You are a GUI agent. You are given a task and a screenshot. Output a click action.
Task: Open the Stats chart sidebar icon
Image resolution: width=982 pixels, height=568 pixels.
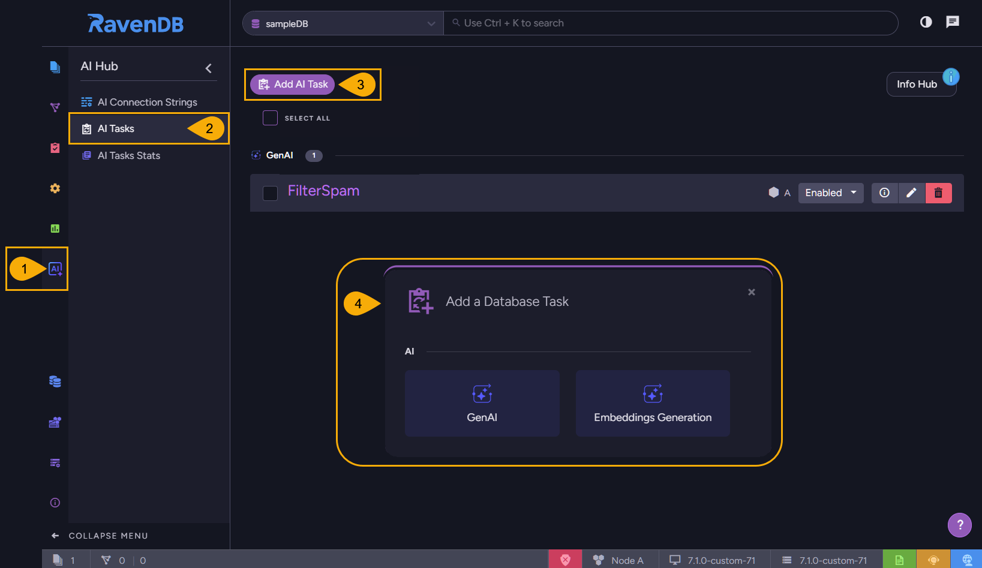coord(55,229)
